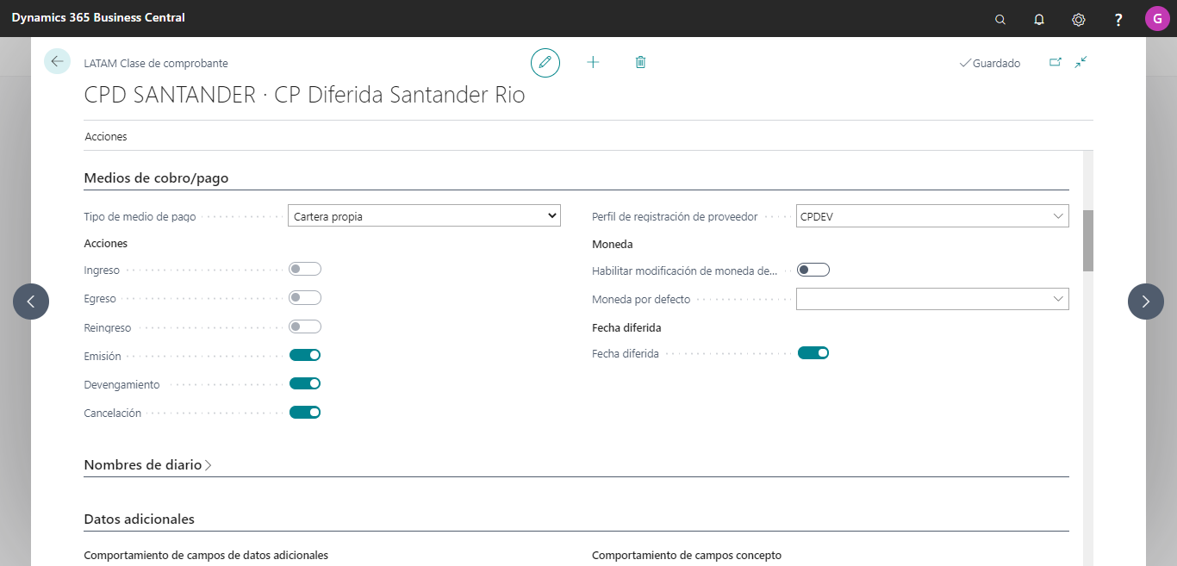Click the Acciones group label under Medios
This screenshot has width=1177, height=566.
tap(106, 244)
